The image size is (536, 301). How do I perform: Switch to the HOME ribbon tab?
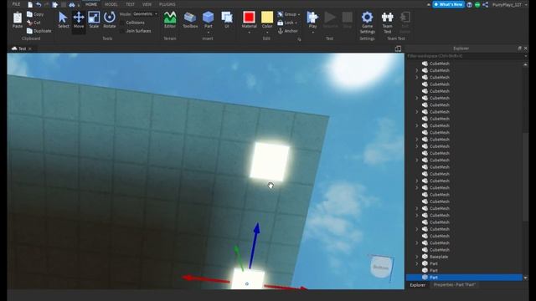pos(91,4)
